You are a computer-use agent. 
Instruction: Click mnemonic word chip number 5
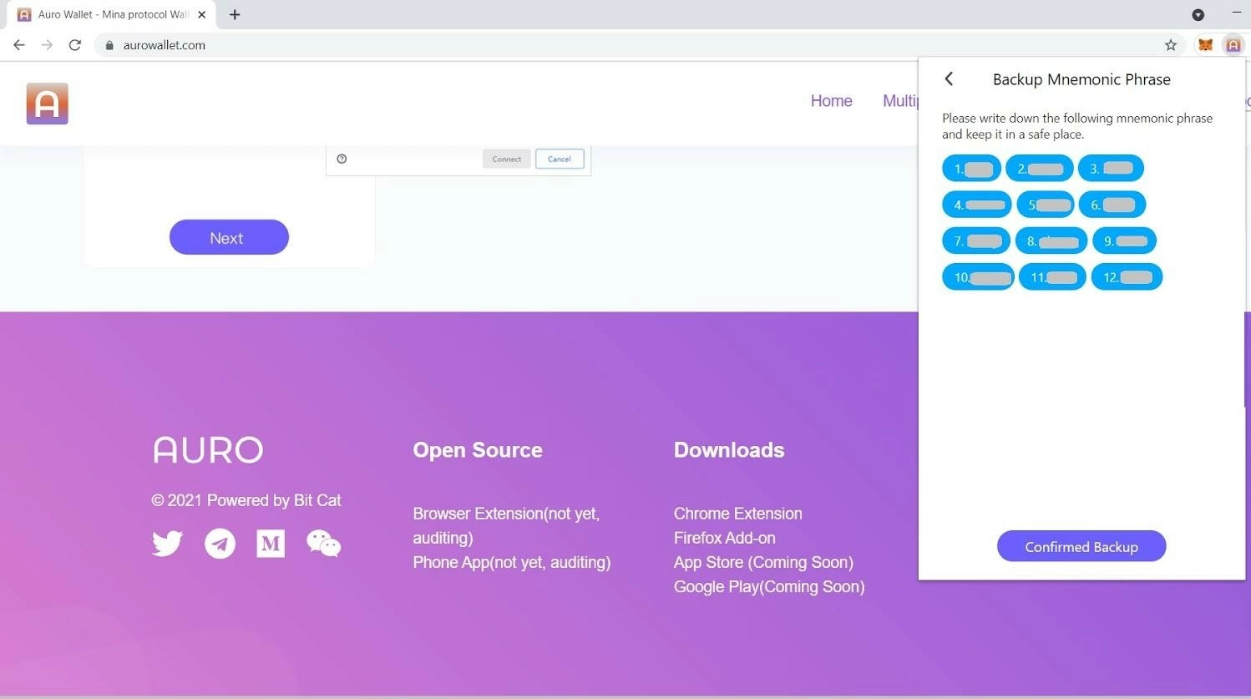1046,205
